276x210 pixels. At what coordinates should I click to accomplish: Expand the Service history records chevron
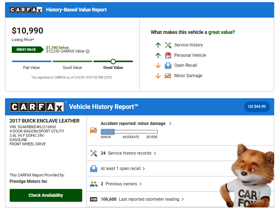coord(155,153)
